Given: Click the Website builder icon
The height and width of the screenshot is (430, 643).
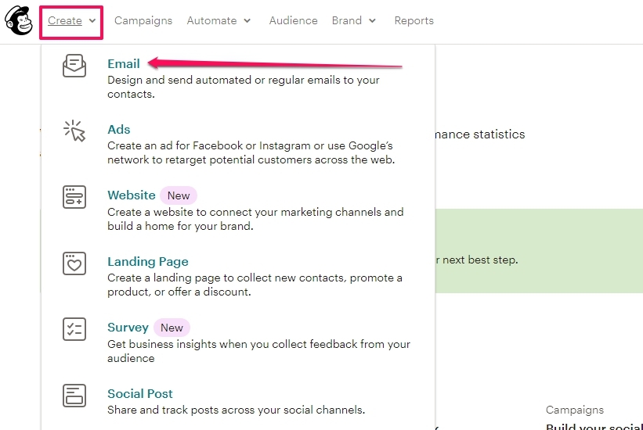Looking at the screenshot, I should click(74, 197).
